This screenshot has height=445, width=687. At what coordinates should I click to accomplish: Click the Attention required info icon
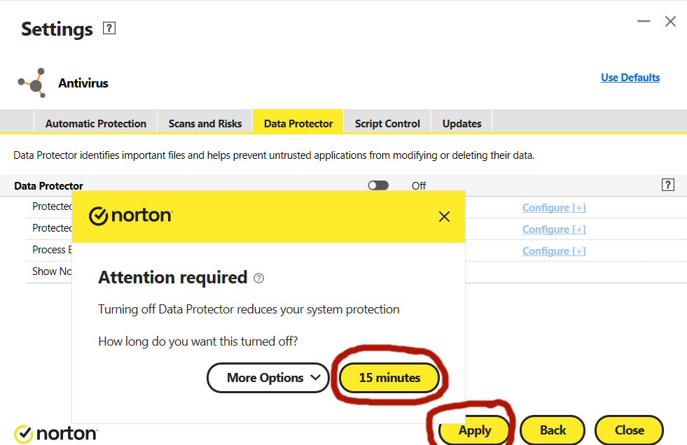click(x=259, y=278)
